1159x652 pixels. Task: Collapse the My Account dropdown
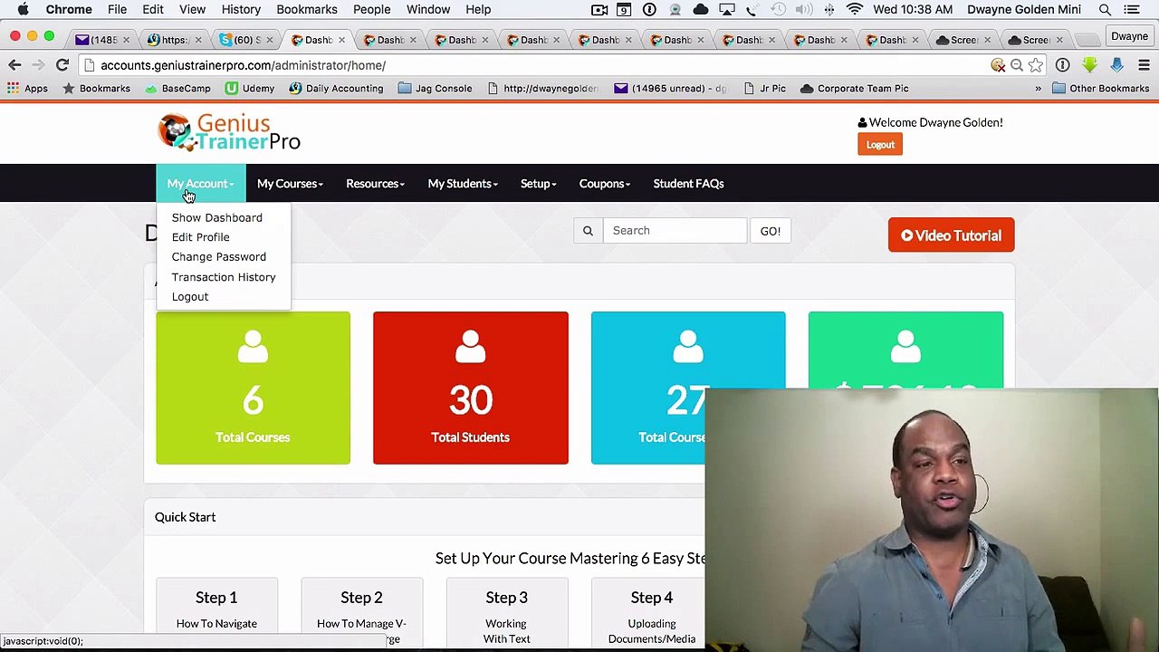[200, 183]
